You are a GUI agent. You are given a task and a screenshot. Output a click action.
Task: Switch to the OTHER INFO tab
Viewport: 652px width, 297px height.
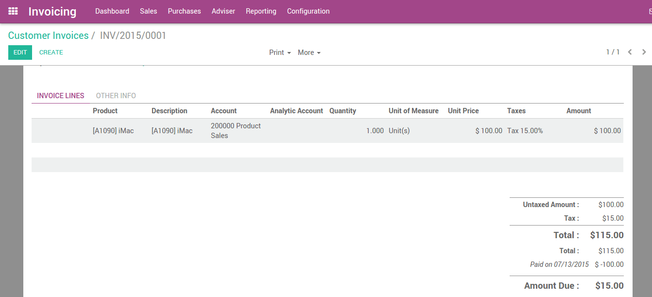click(x=116, y=96)
